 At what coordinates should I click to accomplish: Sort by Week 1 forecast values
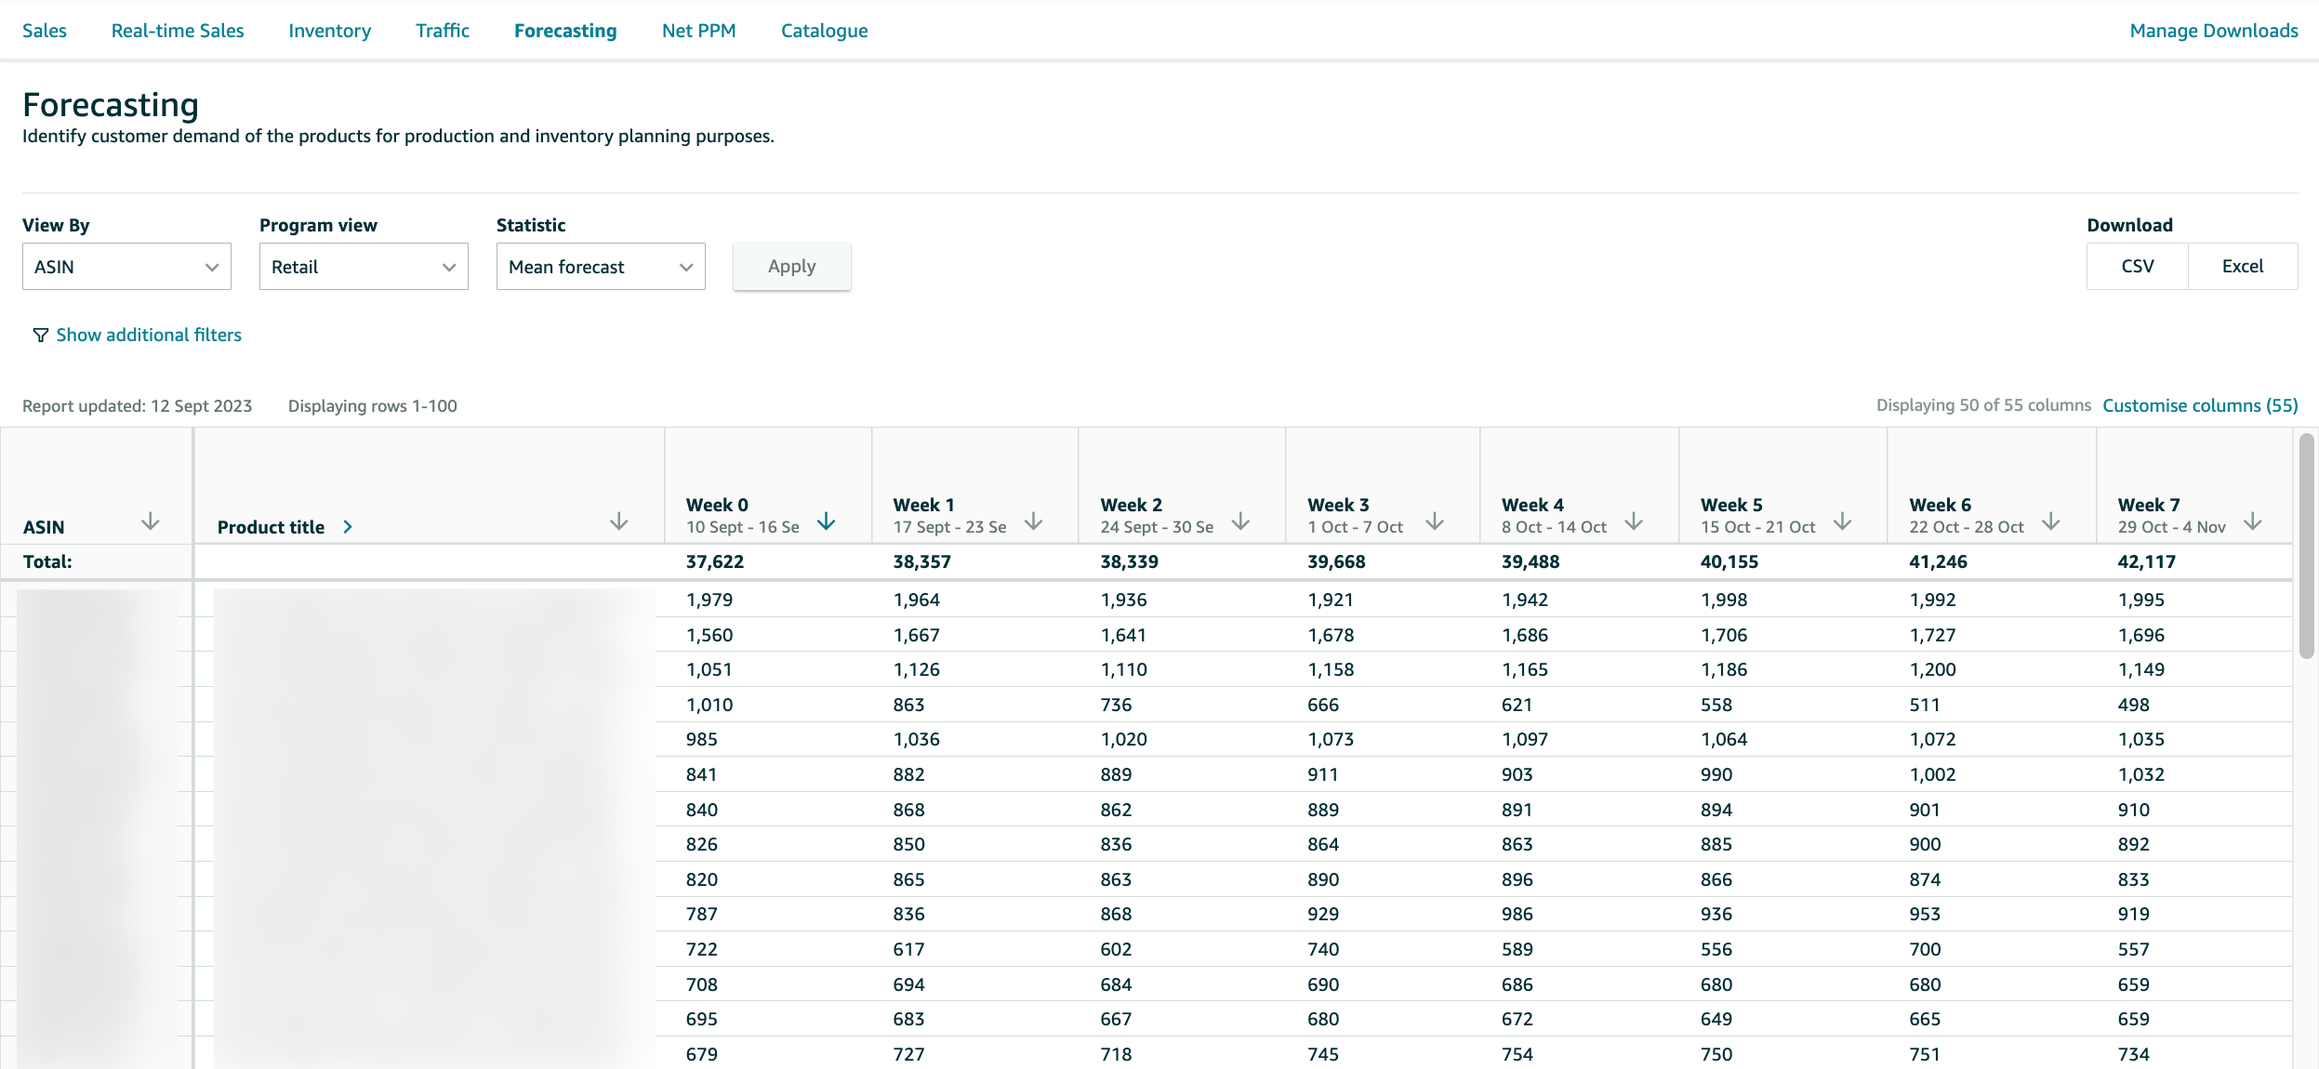click(1034, 521)
